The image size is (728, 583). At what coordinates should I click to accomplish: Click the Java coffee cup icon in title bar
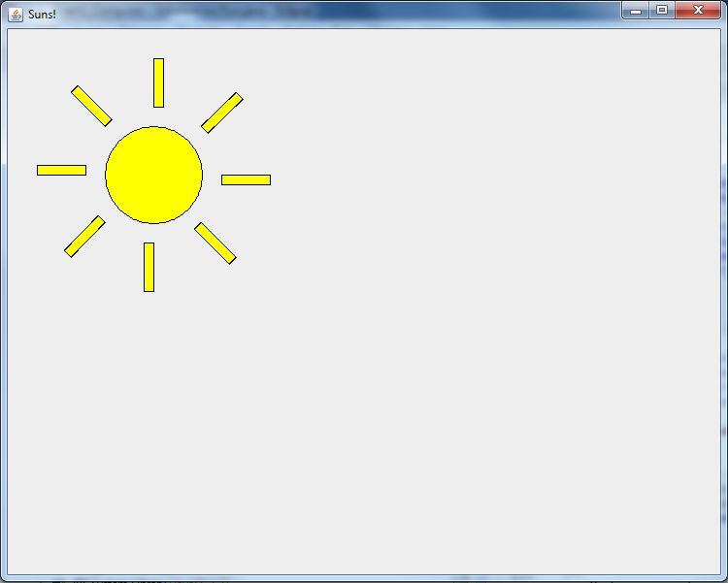point(16,14)
